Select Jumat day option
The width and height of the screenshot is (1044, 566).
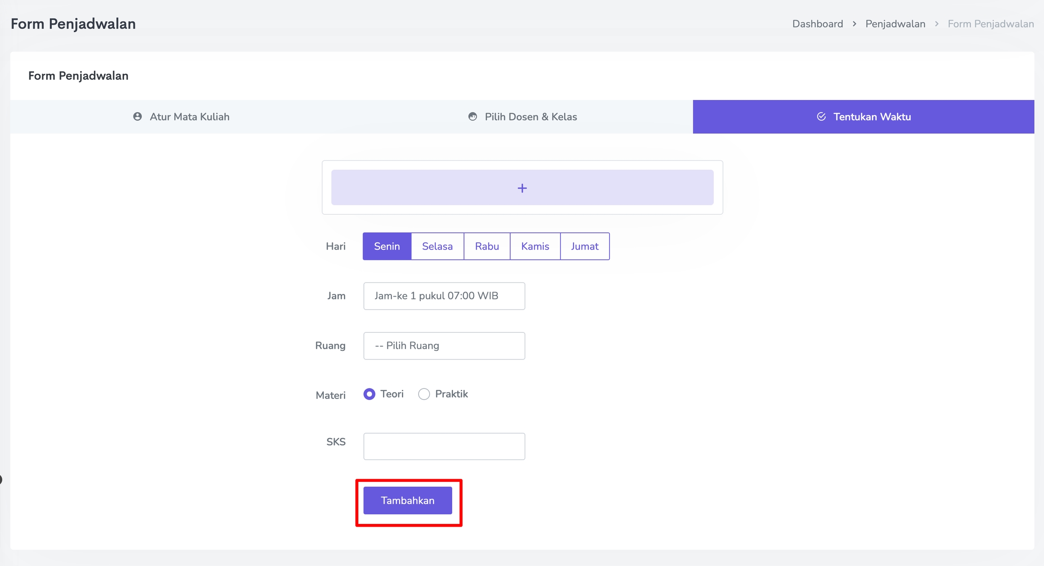(x=585, y=246)
